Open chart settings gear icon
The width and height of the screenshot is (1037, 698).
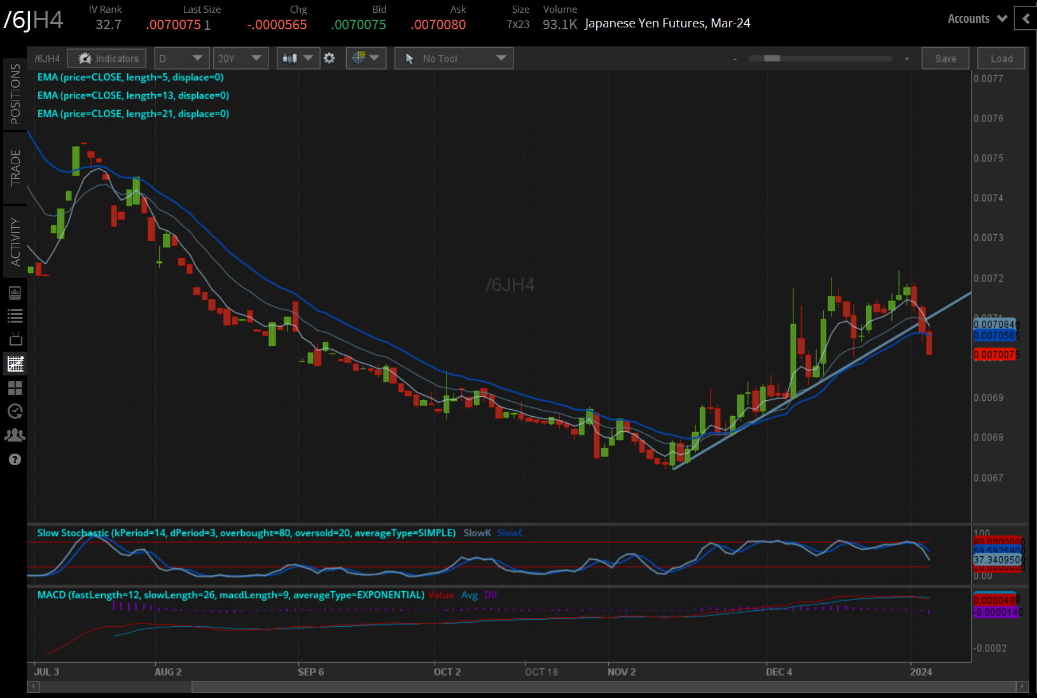[x=329, y=59]
